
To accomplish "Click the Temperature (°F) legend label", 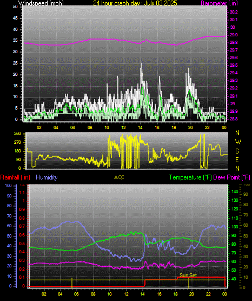I will point(190,177).
